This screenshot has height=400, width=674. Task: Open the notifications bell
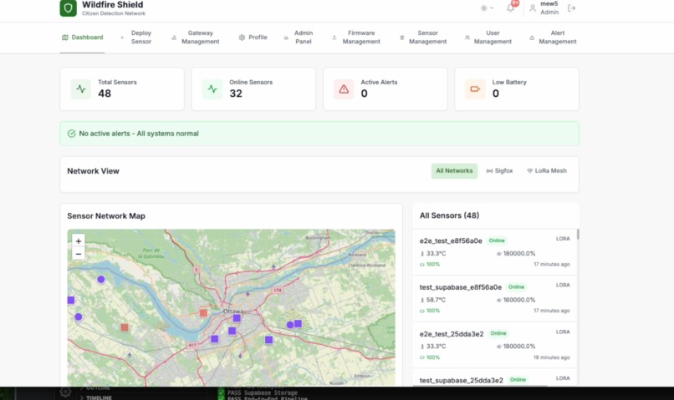pyautogui.click(x=510, y=8)
